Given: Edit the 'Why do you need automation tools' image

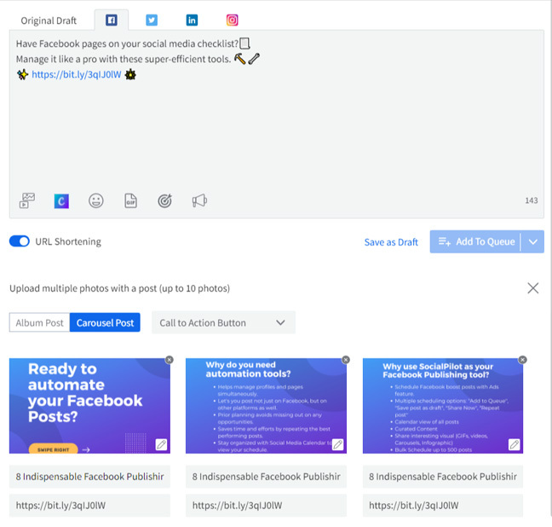Looking at the screenshot, I should 338,444.
